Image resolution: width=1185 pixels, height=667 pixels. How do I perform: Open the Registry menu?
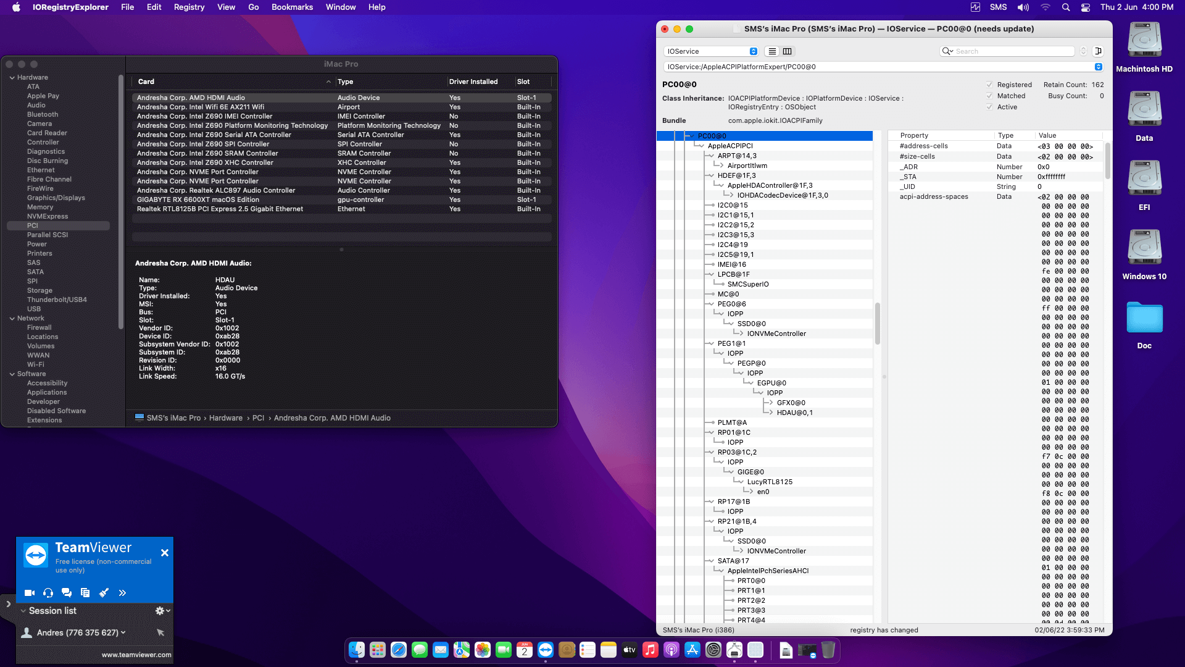(x=189, y=7)
